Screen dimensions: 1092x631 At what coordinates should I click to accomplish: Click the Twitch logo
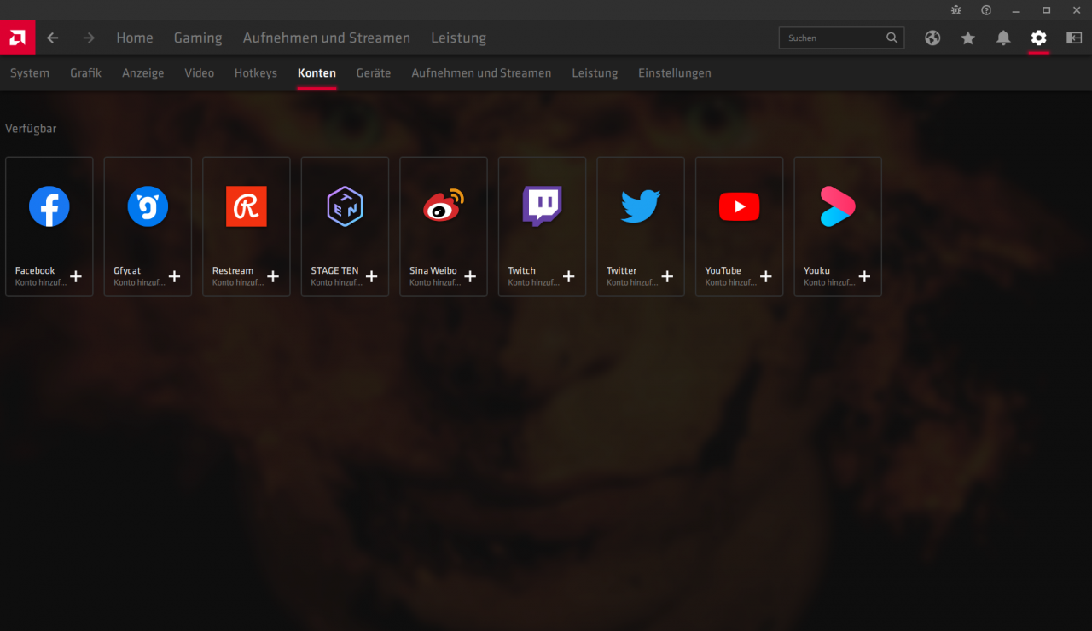pos(542,206)
